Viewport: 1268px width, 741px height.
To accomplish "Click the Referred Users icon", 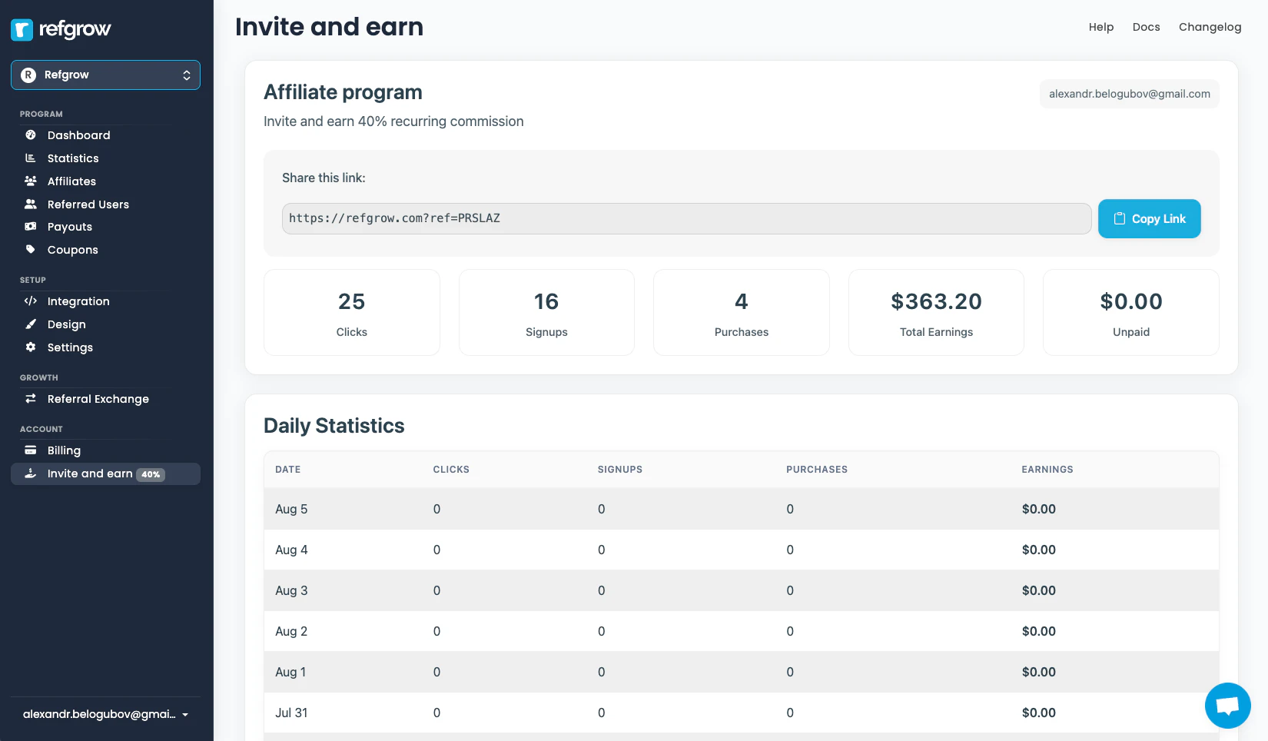I will tap(30, 204).
